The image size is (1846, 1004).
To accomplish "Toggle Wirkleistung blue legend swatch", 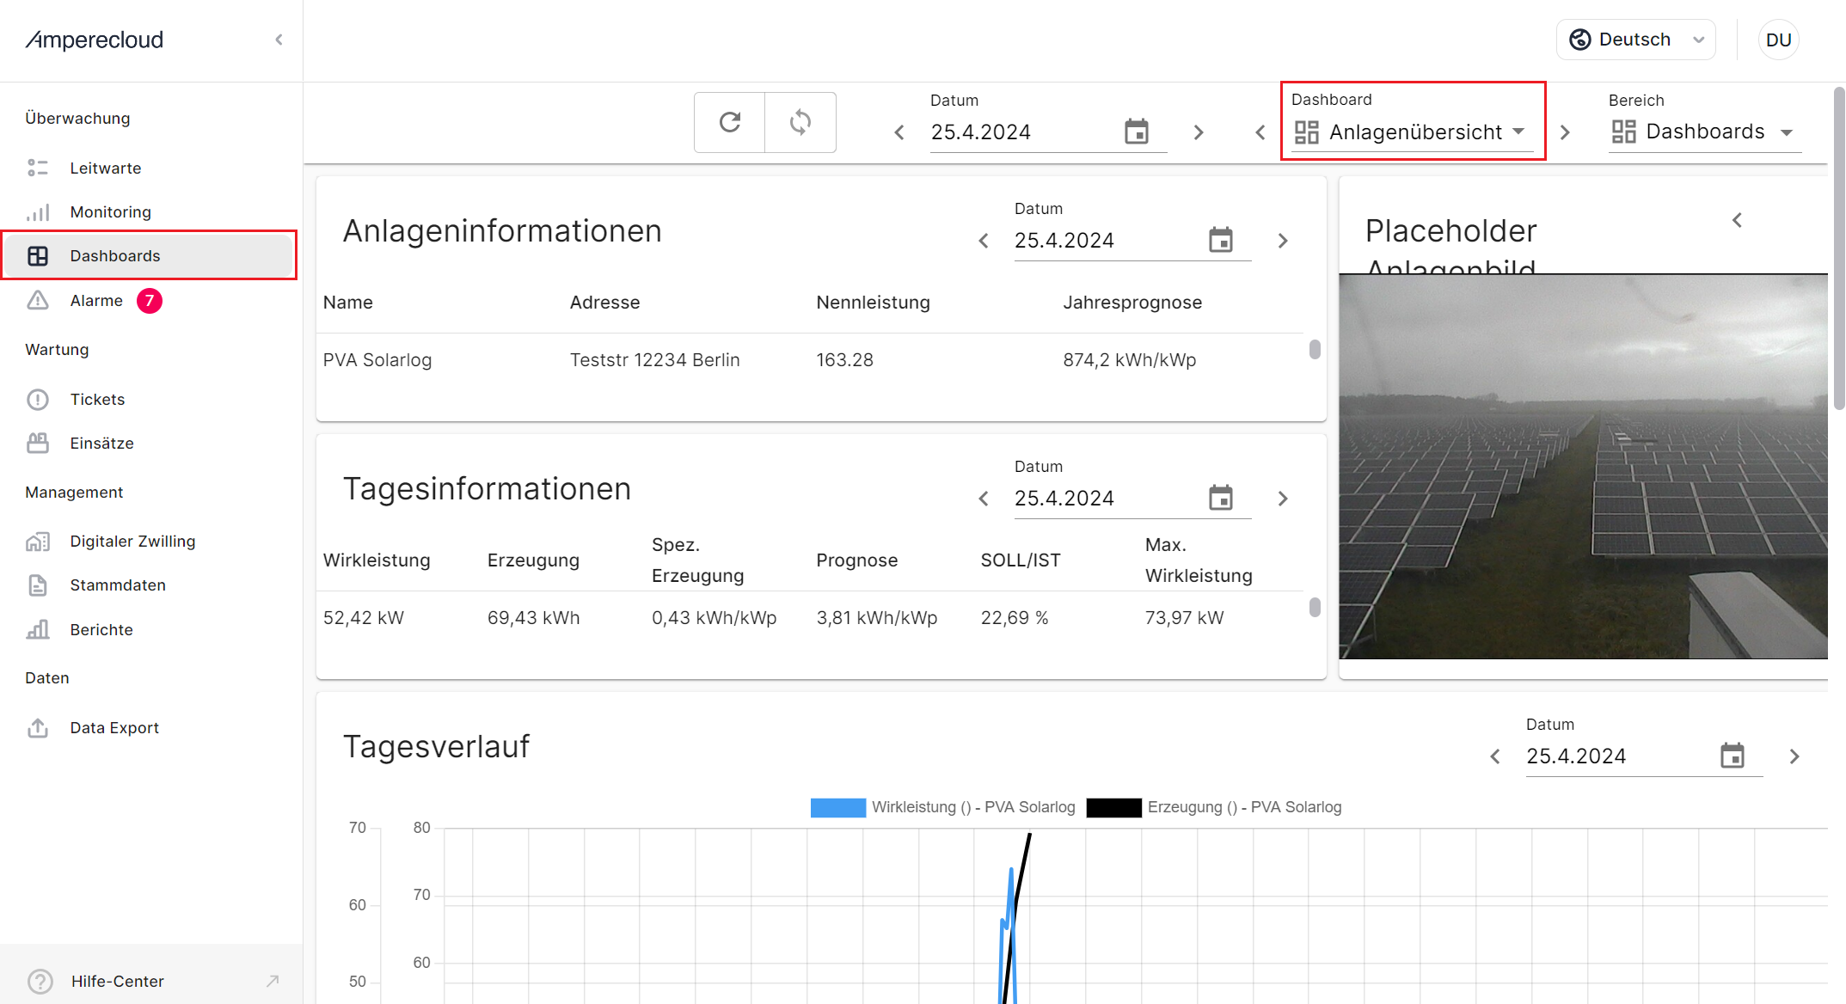I will (x=837, y=807).
